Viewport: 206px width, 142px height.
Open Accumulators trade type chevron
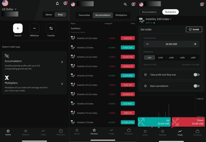click(62, 62)
